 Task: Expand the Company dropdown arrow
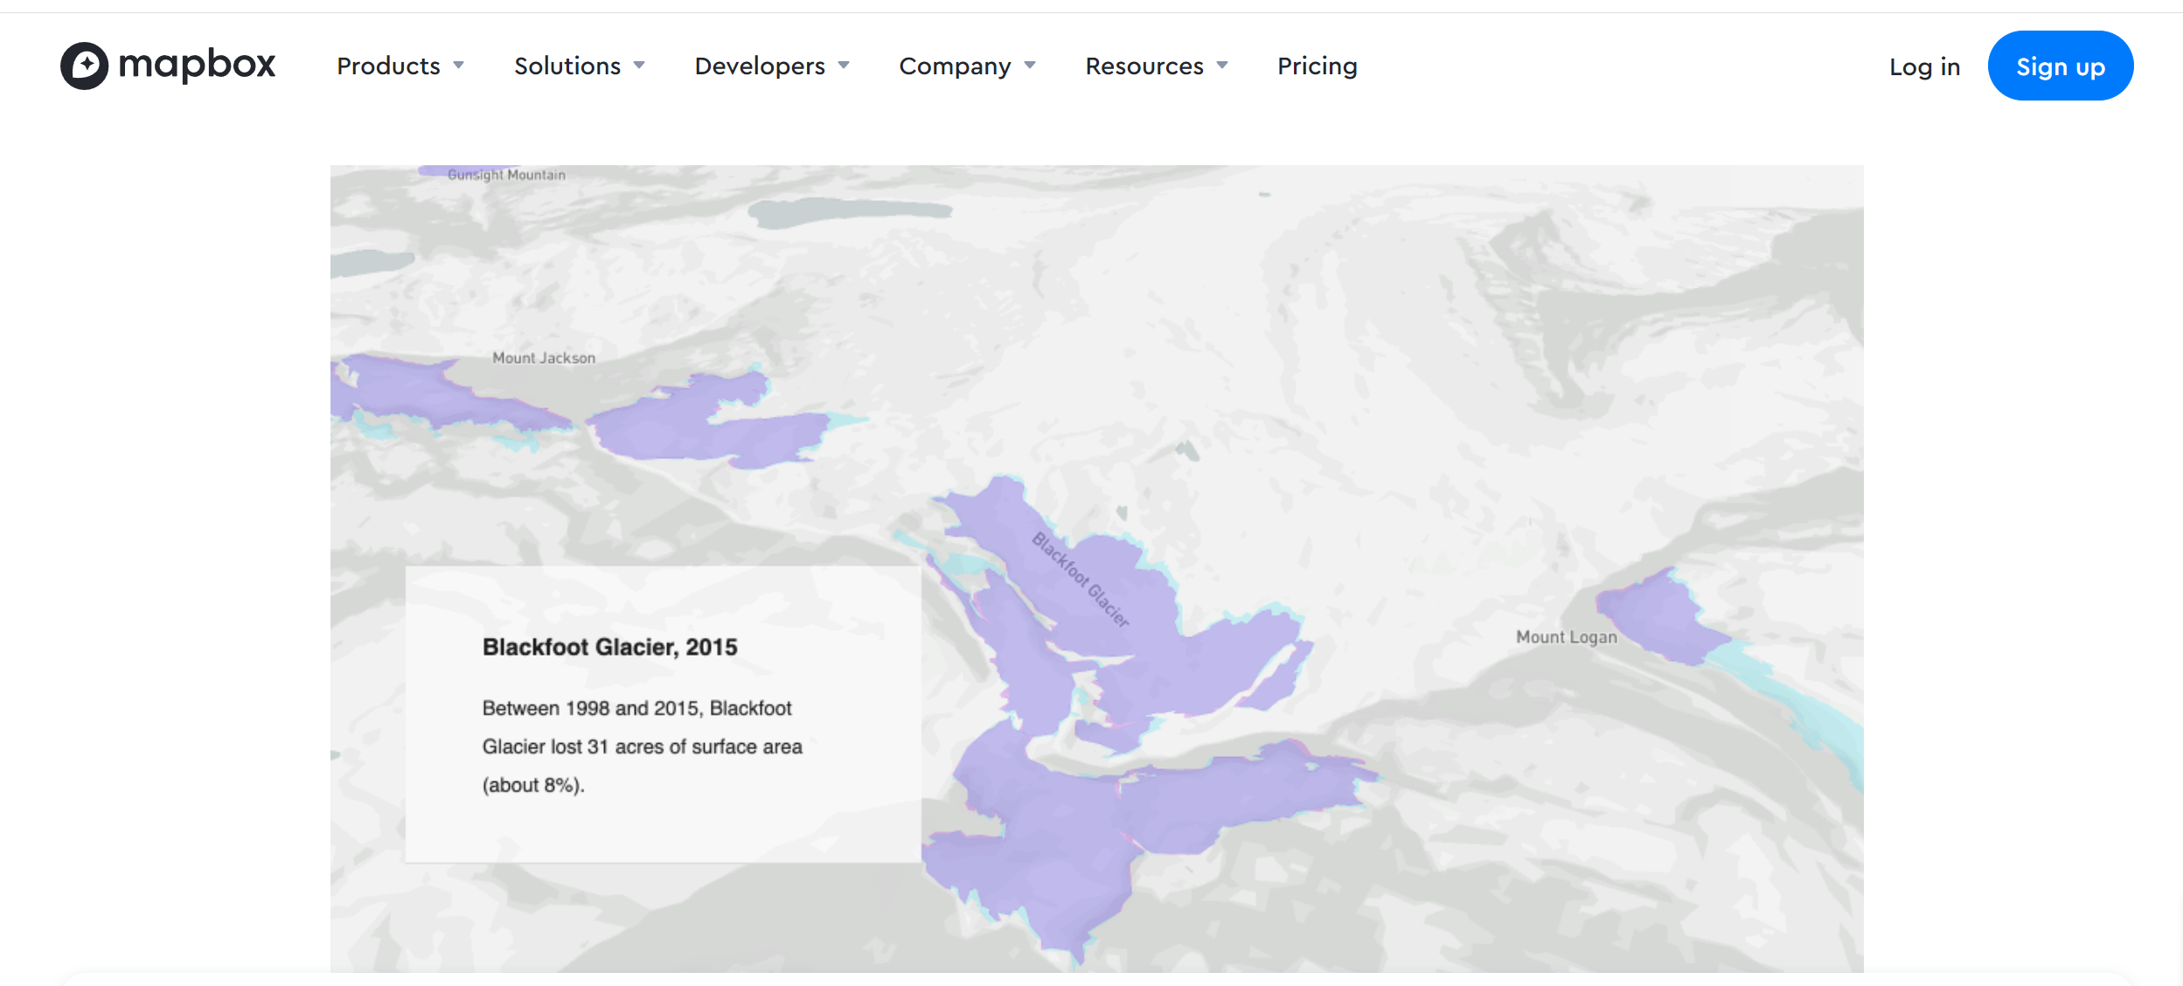coord(1030,66)
